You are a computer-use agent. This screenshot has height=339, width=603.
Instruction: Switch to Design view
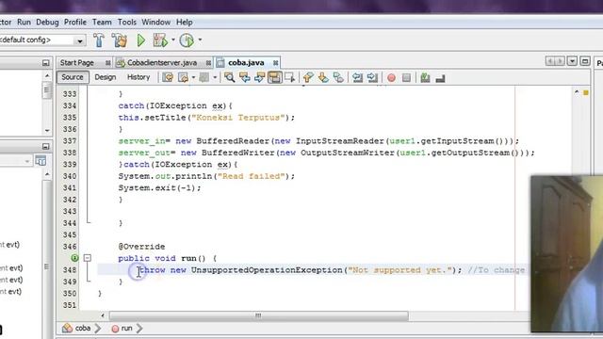click(106, 77)
